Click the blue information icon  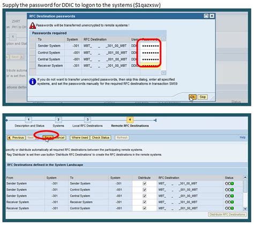click(33, 82)
